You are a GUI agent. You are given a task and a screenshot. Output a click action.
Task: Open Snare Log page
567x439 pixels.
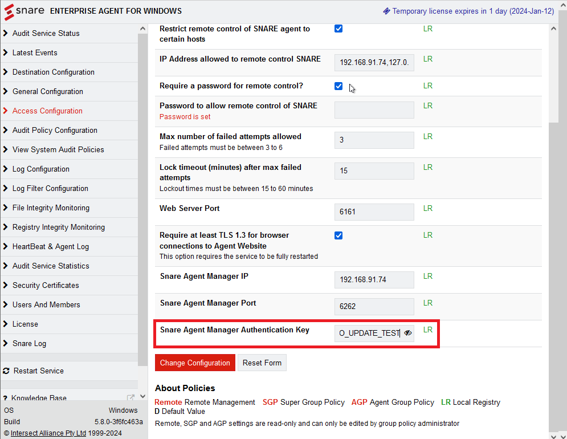(x=29, y=343)
